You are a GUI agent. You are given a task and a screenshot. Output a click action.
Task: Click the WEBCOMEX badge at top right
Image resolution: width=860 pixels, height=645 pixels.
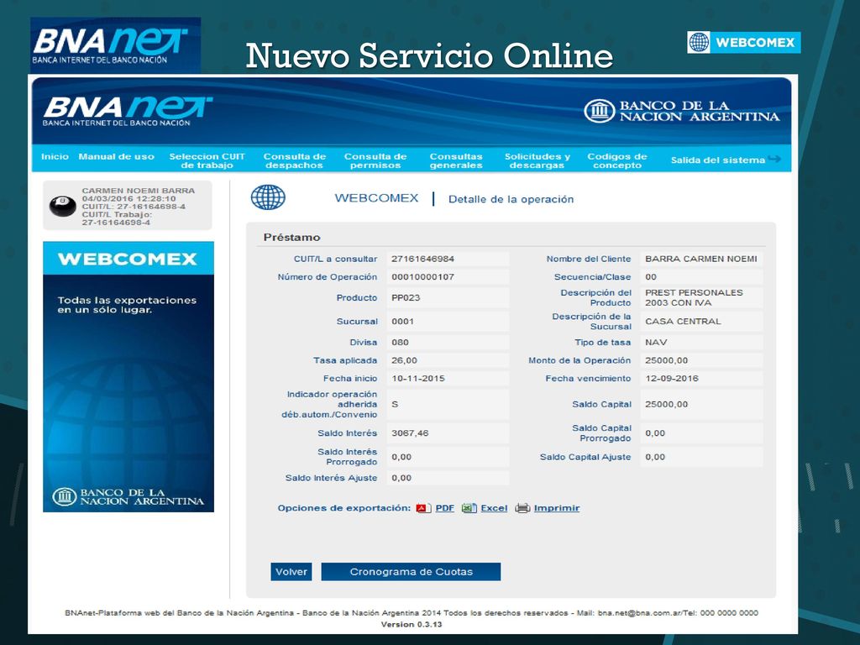click(744, 42)
